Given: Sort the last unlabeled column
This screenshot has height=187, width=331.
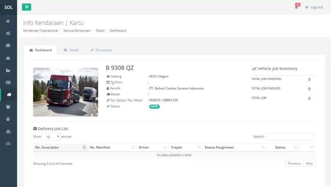Looking at the screenshot, I should (307, 147).
